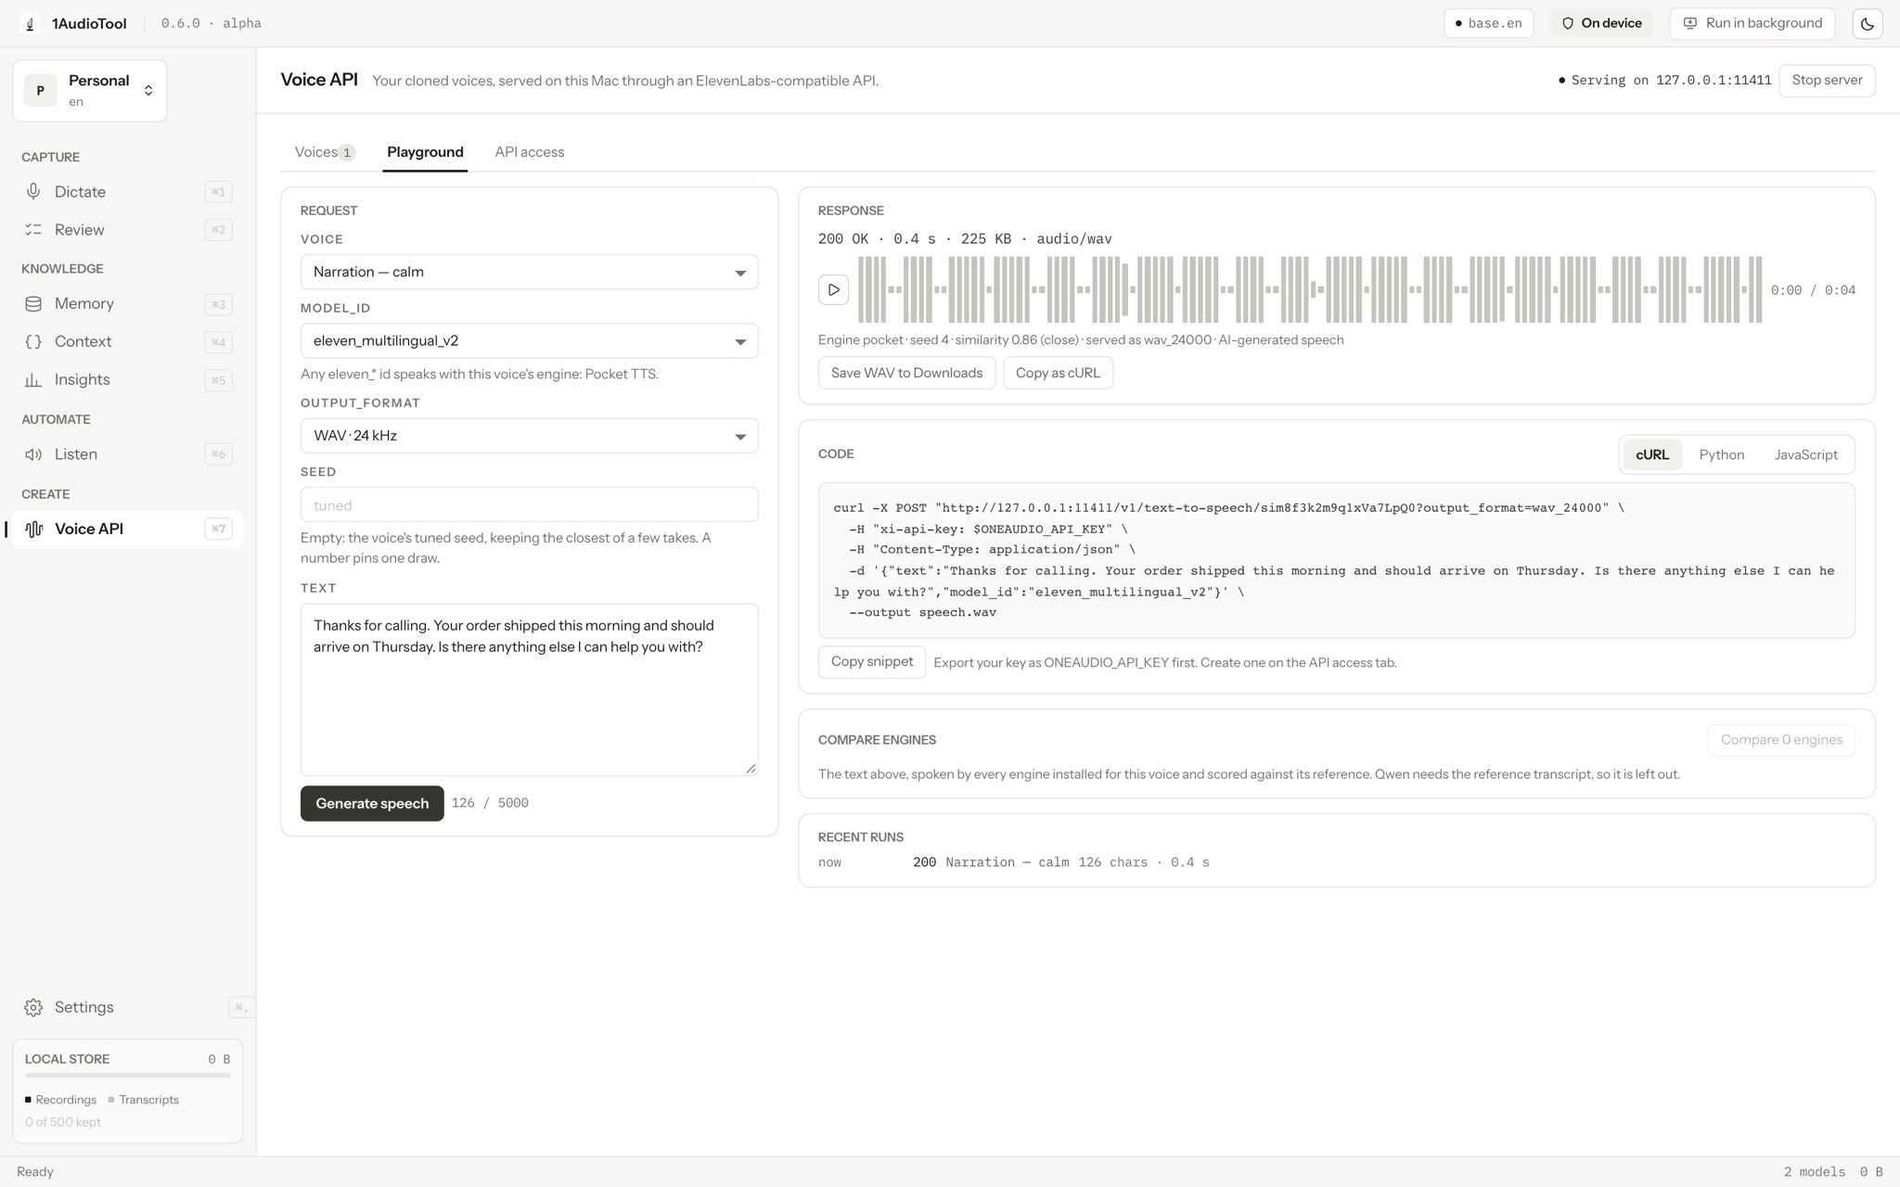Open the Voice dropdown showing Narration — calm
1900x1187 pixels.
tap(529, 273)
